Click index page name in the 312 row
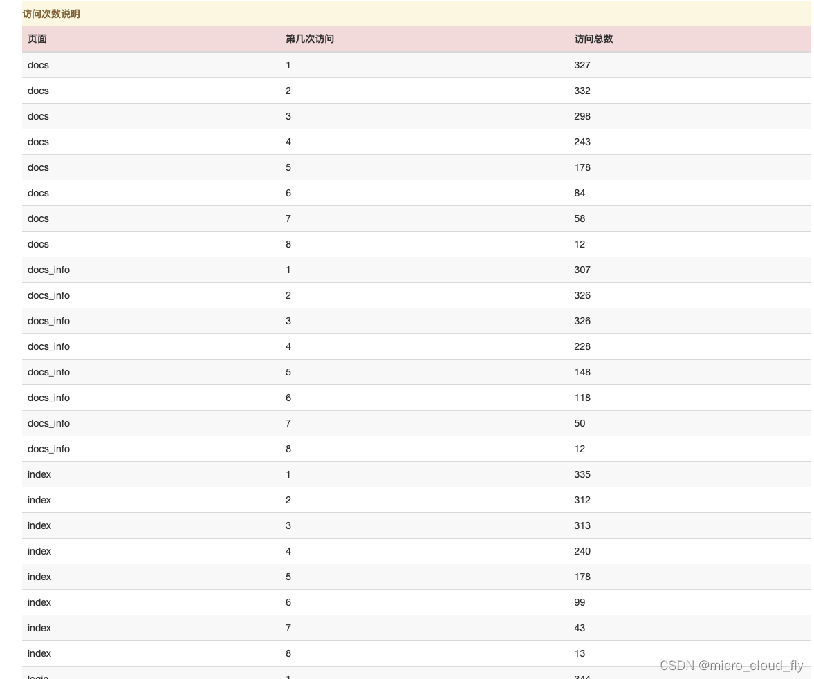 pos(39,500)
